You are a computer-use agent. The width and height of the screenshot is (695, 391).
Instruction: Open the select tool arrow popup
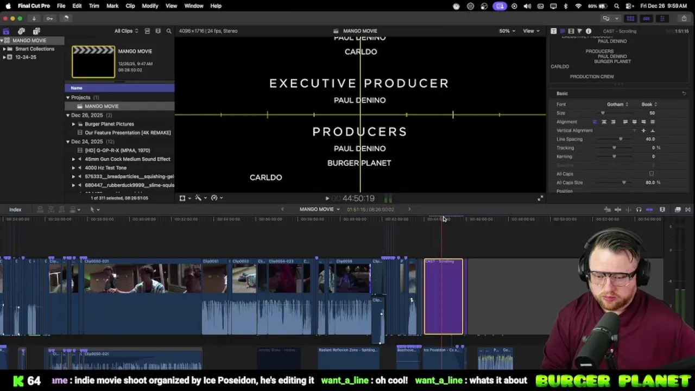coord(94,210)
